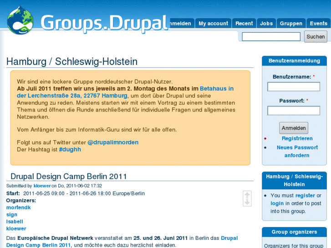Screen dimensions: 331x248
Task: Click the partially hidden Anmelden tab
Action: 182,23
